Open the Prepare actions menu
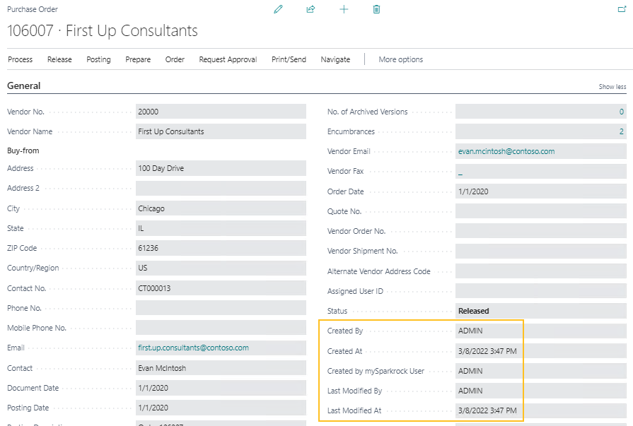This screenshot has width=633, height=426. tap(137, 59)
